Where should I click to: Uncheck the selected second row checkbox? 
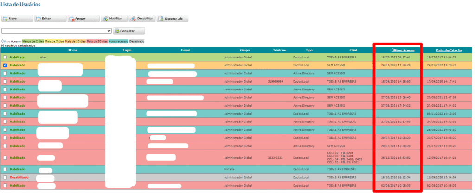coord(5,65)
